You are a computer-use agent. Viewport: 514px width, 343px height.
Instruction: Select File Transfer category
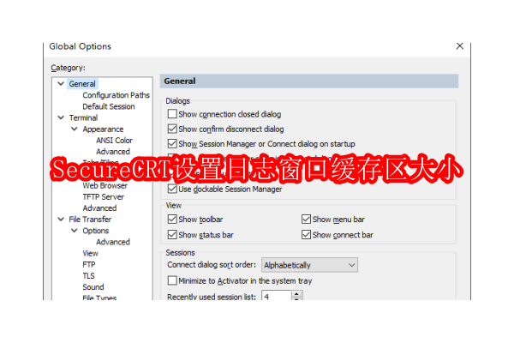click(x=90, y=220)
